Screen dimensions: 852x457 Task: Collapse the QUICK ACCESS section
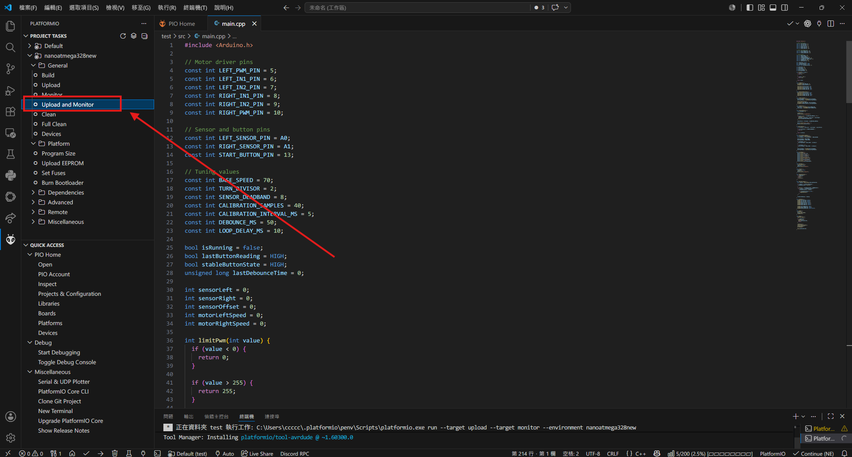[x=26, y=245]
